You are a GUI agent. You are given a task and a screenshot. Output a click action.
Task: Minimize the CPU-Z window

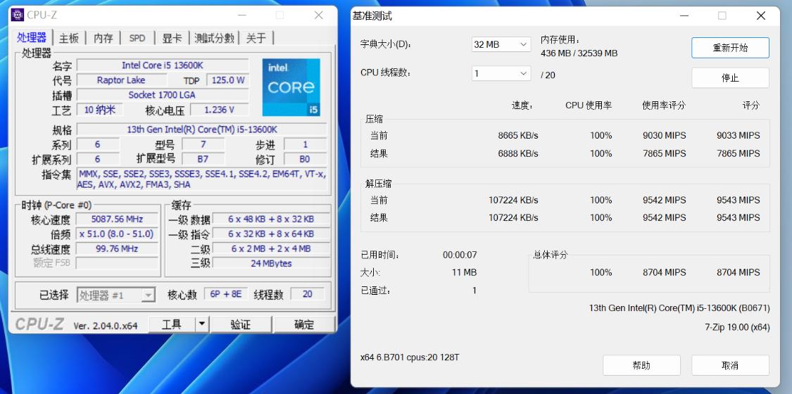click(x=241, y=15)
